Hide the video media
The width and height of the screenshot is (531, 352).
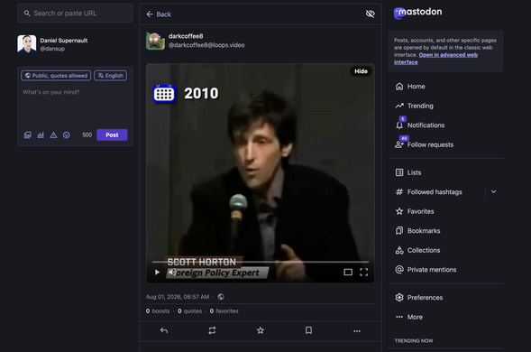click(361, 71)
